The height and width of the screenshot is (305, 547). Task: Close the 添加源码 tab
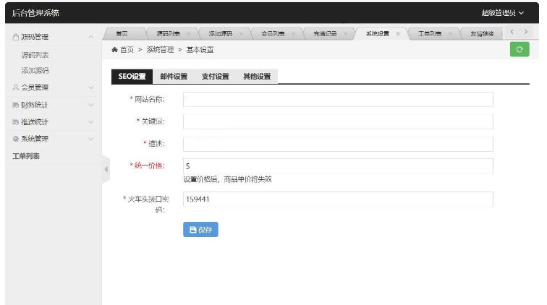point(241,34)
